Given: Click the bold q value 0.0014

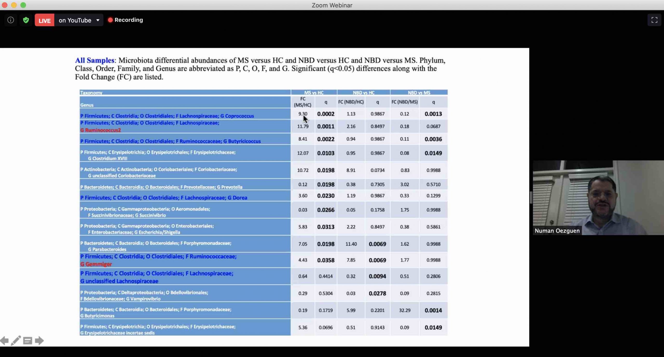Looking at the screenshot, I should [x=433, y=310].
